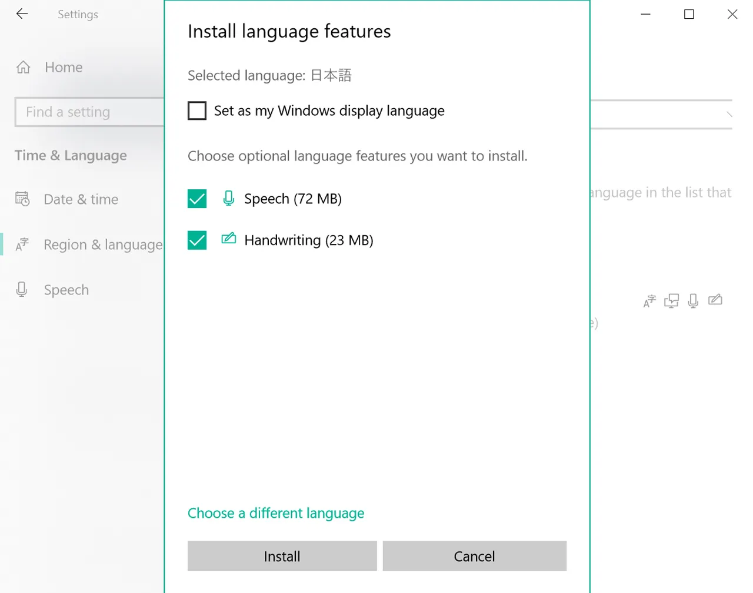Open Choose a different language
Viewport: 753px width, 593px height.
276,513
